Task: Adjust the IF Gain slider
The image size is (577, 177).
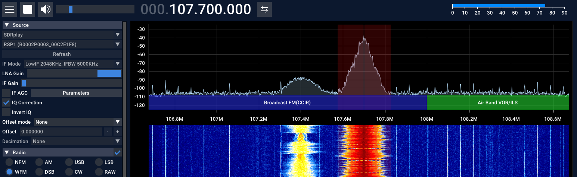Action: [x=71, y=83]
